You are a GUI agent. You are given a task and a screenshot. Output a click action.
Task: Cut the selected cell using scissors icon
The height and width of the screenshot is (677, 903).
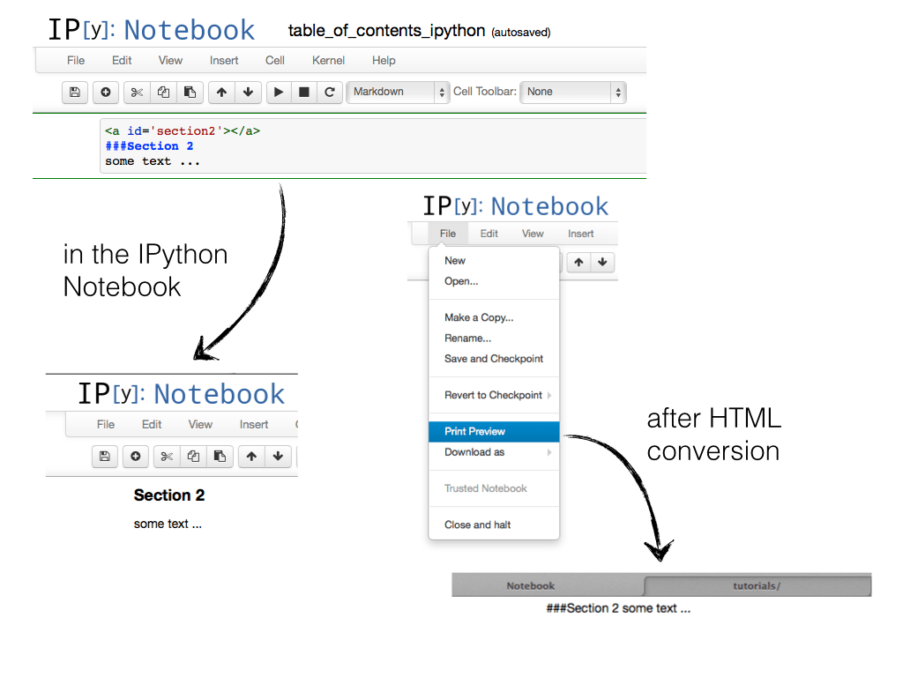[x=136, y=92]
